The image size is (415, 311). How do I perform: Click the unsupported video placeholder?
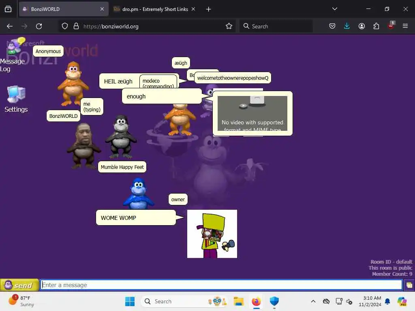pyautogui.click(x=252, y=113)
